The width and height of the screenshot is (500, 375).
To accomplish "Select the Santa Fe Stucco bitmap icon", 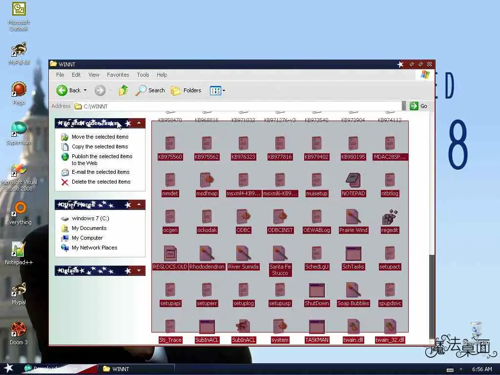I will point(280,253).
